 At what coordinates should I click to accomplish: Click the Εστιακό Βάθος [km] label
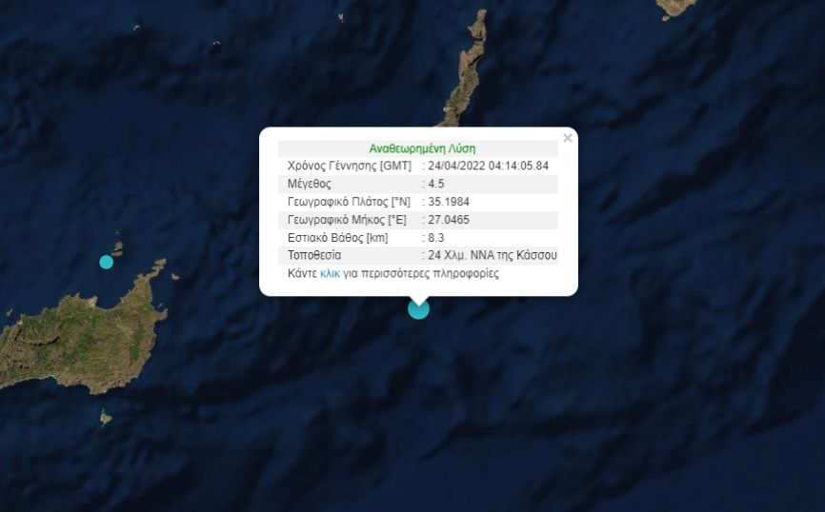[337, 238]
